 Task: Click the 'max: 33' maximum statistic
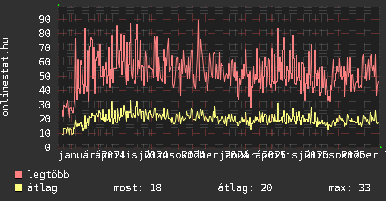[x=349, y=188]
